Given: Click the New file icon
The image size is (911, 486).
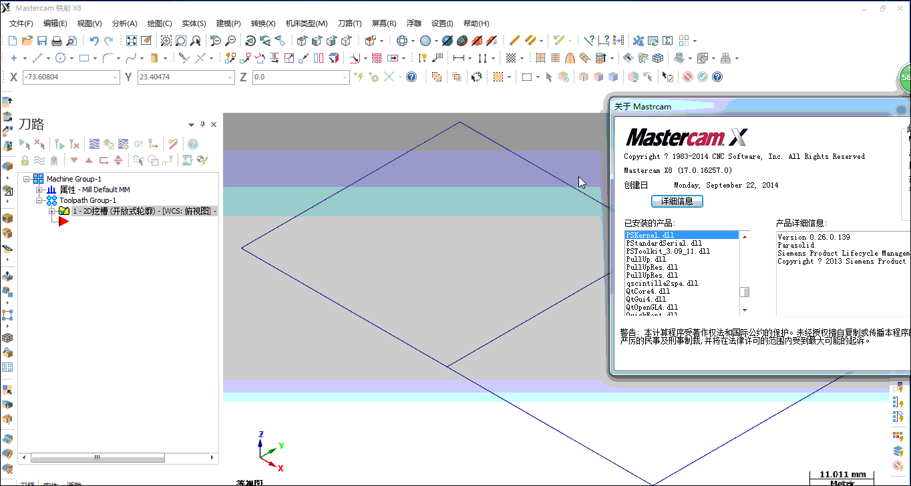Looking at the screenshot, I should pos(13,41).
